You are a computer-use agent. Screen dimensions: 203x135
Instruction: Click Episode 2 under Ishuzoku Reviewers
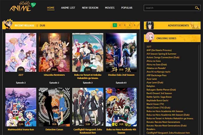tap(54, 83)
